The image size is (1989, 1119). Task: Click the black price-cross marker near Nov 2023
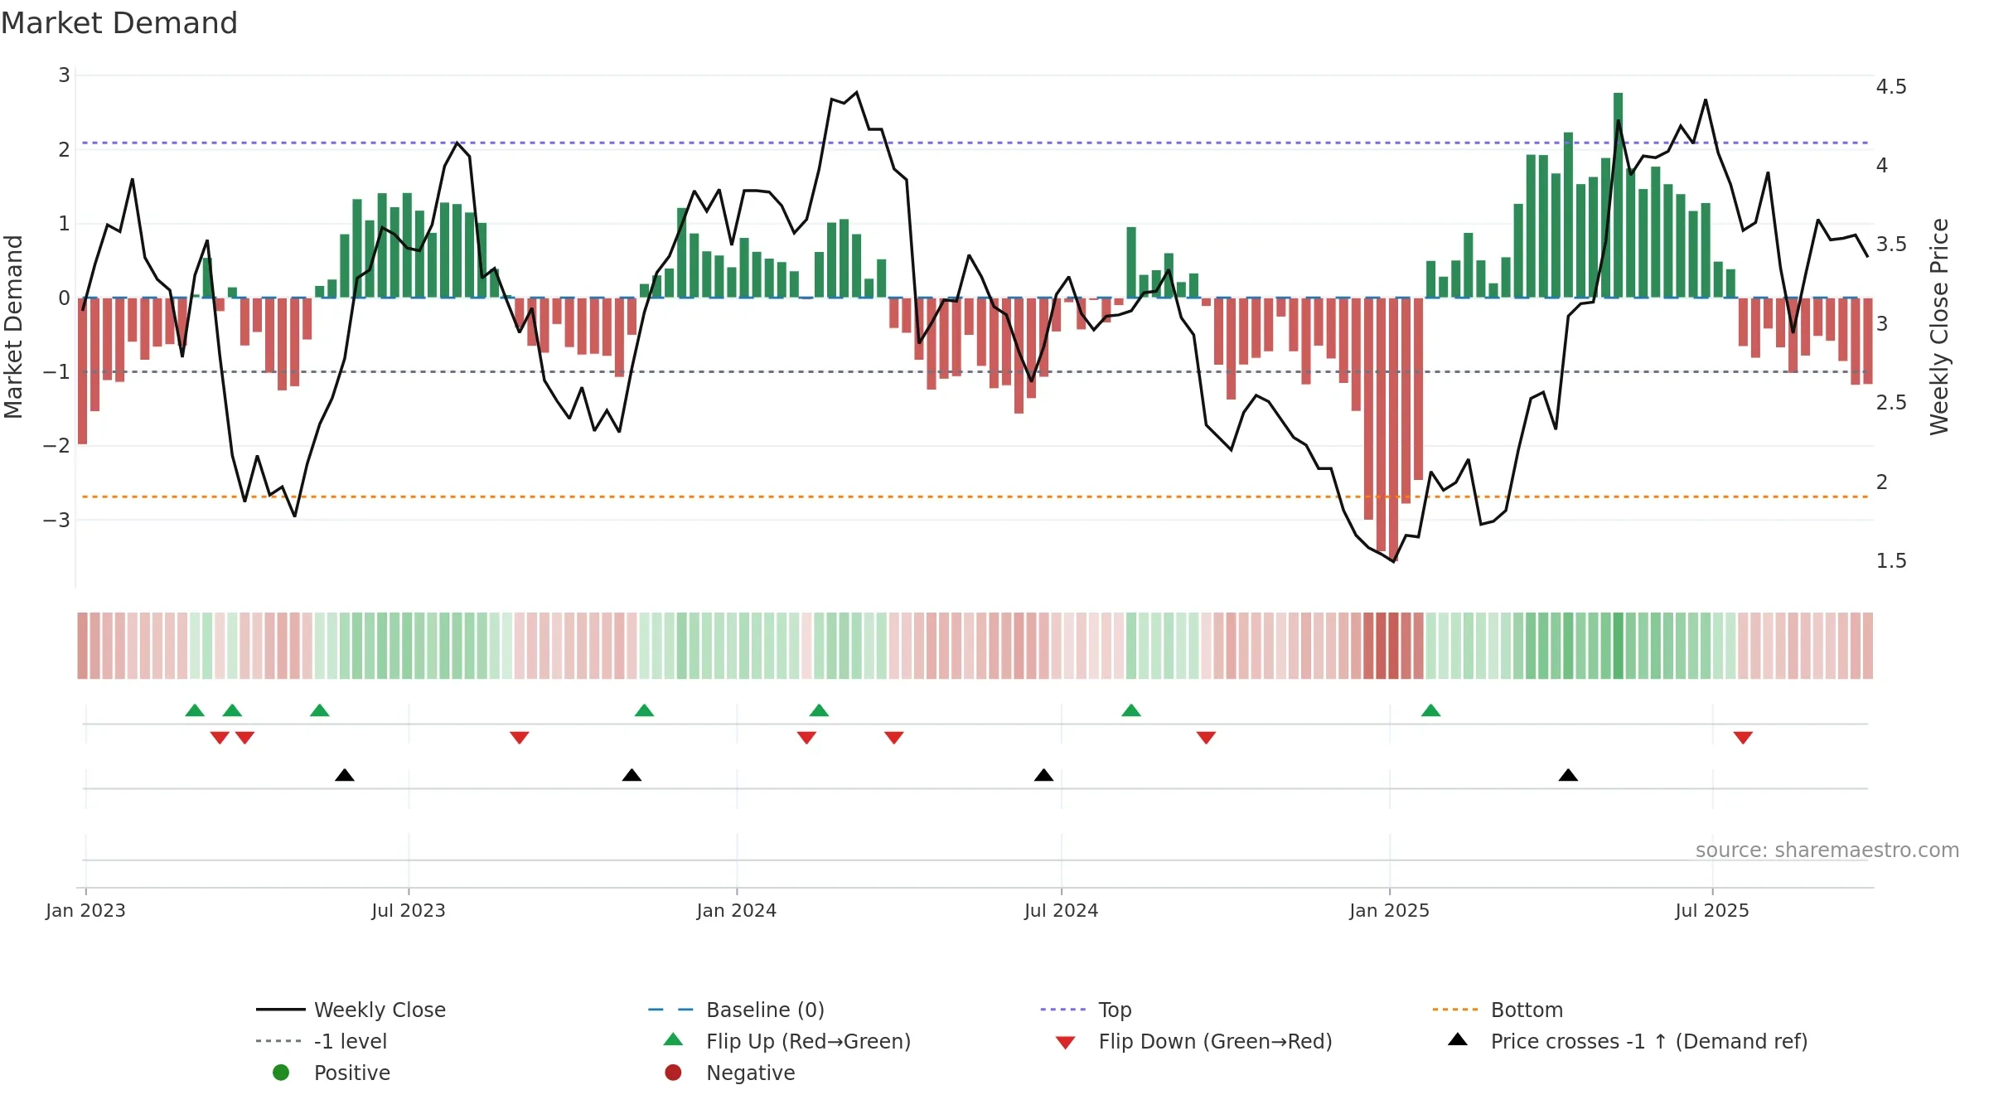click(x=632, y=775)
